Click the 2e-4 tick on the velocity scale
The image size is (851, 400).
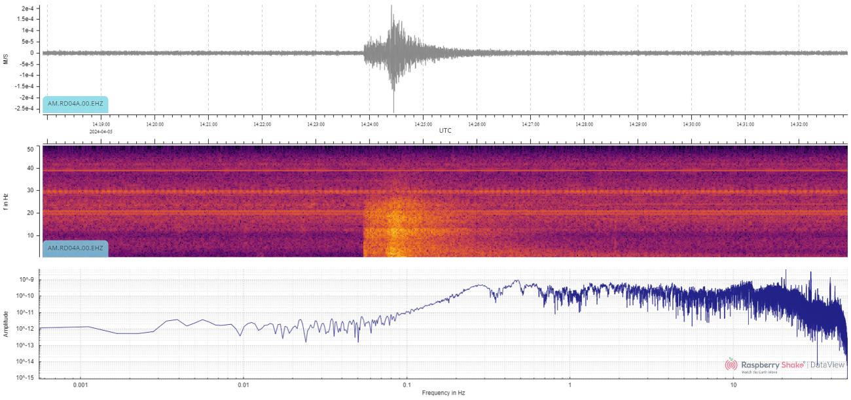tap(27, 8)
